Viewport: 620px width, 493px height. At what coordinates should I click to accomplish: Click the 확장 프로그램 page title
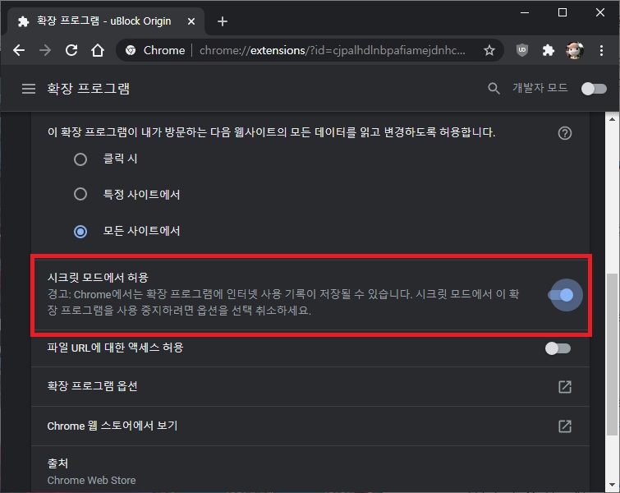point(88,88)
